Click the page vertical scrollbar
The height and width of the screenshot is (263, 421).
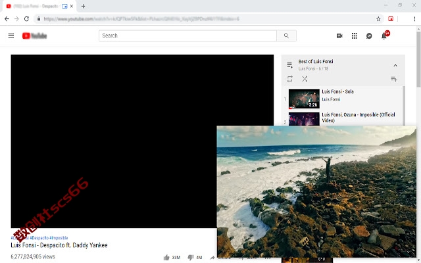pyautogui.click(x=418, y=59)
